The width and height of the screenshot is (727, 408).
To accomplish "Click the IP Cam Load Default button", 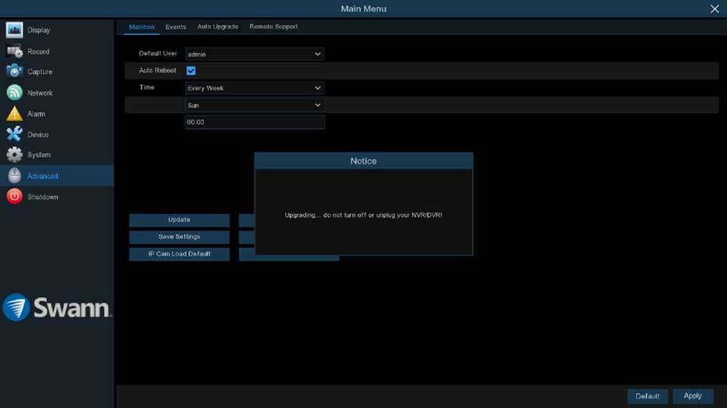I will 179,255.
